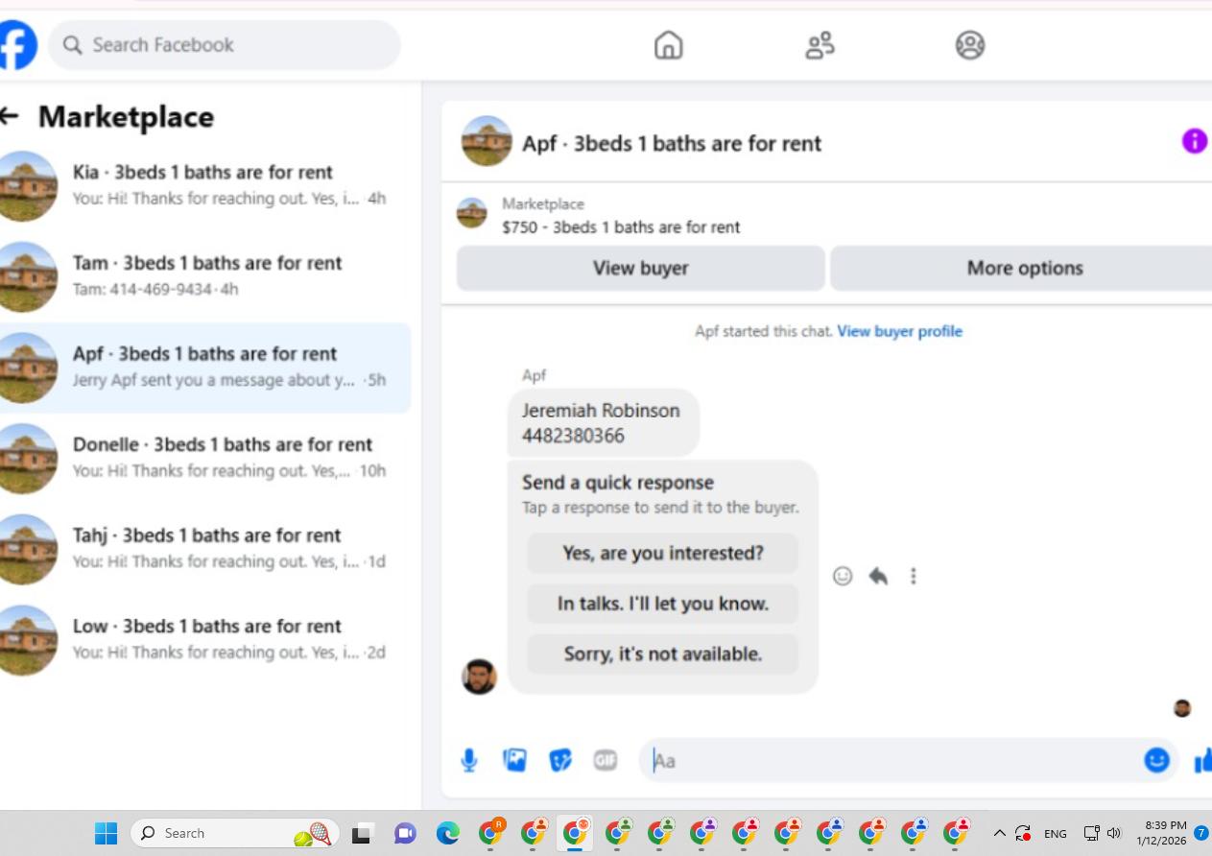Screen dimensions: 1212x856
Task: Choose a sticker with the sticker icon
Action: click(x=559, y=761)
